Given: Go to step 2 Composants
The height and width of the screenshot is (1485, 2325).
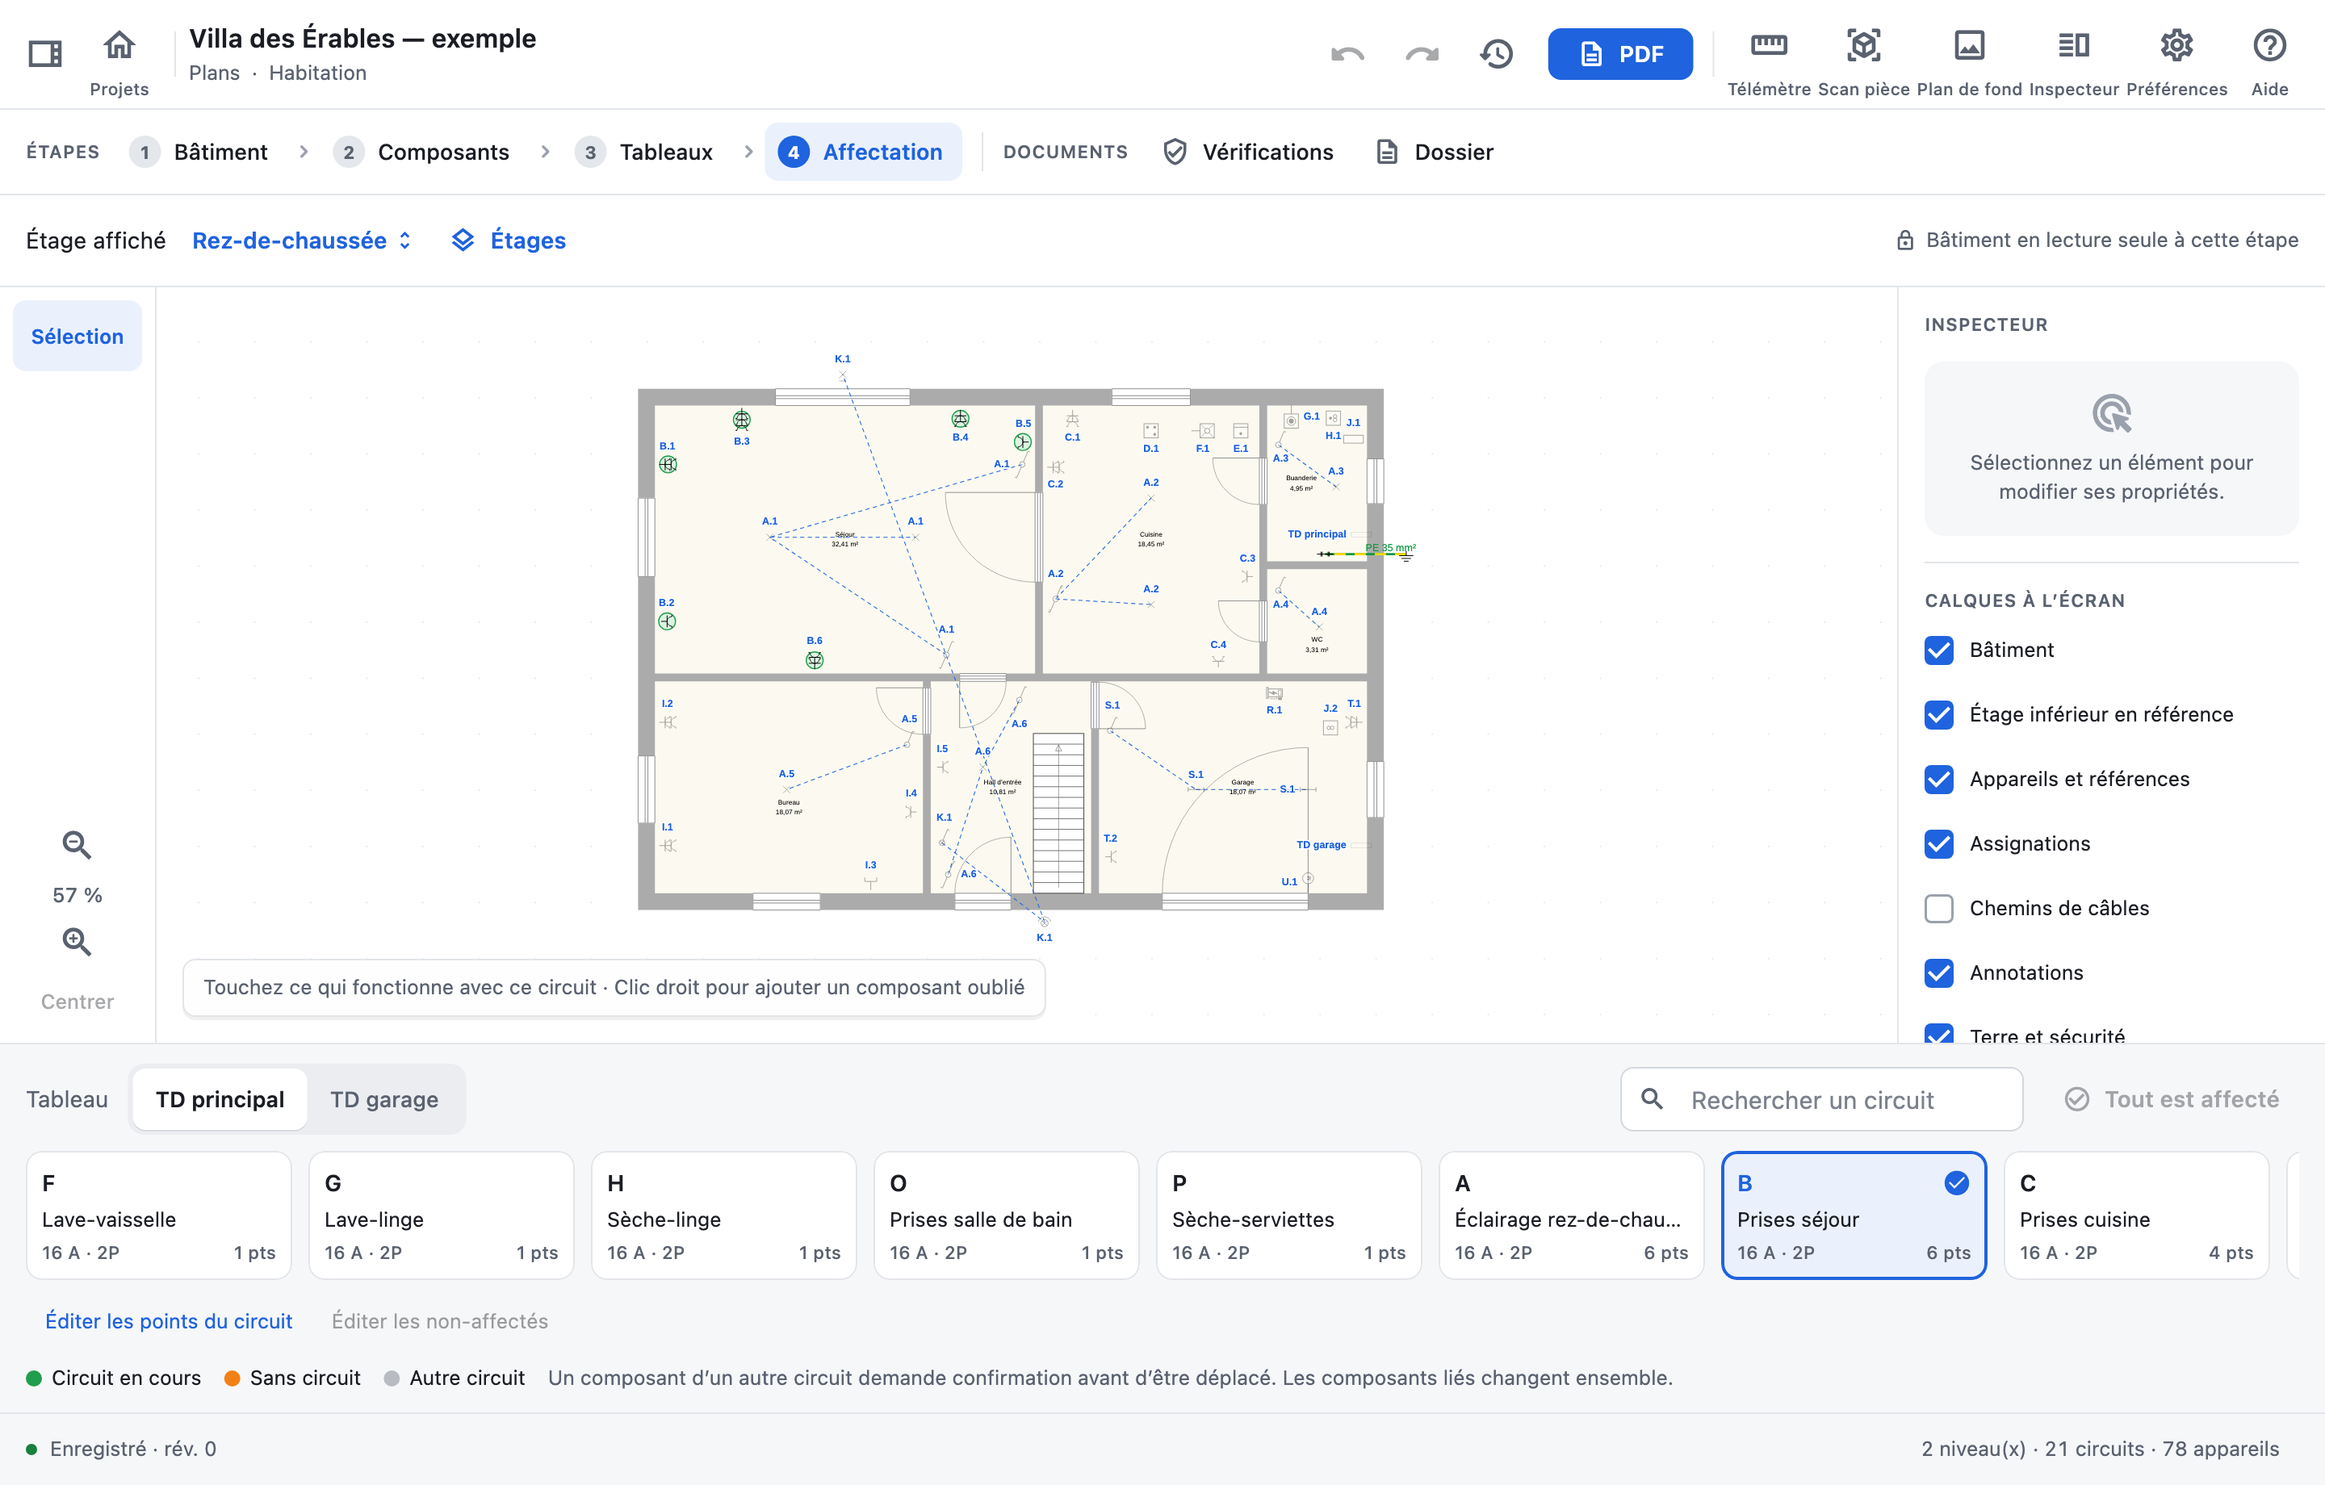Looking at the screenshot, I should 421,152.
